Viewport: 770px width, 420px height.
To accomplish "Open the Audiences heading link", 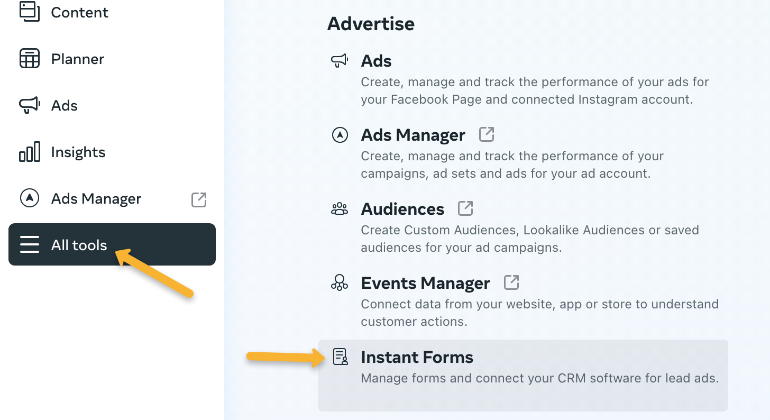I will pyautogui.click(x=402, y=209).
